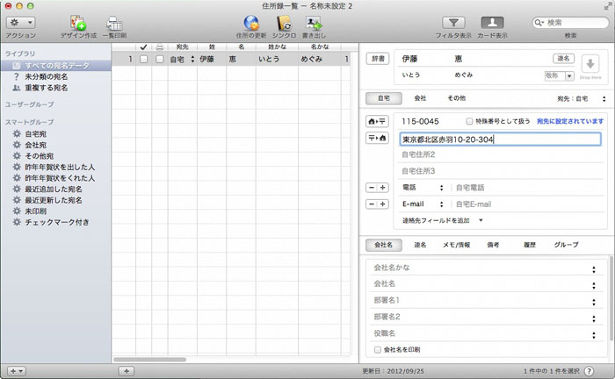Click the 書き出し export icon
The height and width of the screenshot is (379, 615).
coord(313,23)
